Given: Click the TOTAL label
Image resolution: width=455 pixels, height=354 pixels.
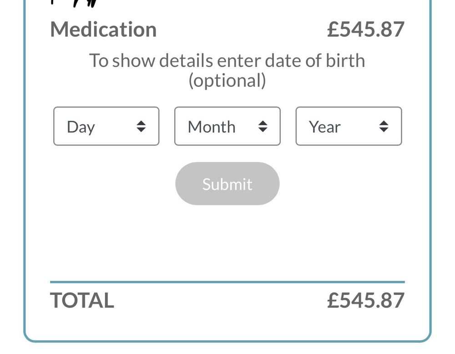Looking at the screenshot, I should [82, 300].
